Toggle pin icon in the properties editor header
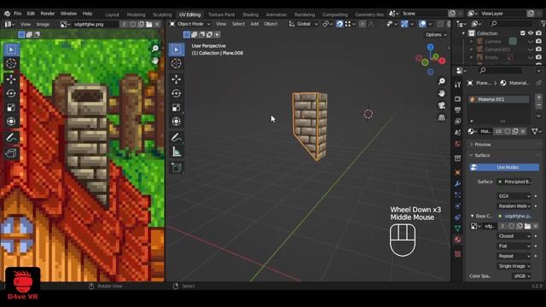This screenshot has height=307, width=546. click(538, 83)
